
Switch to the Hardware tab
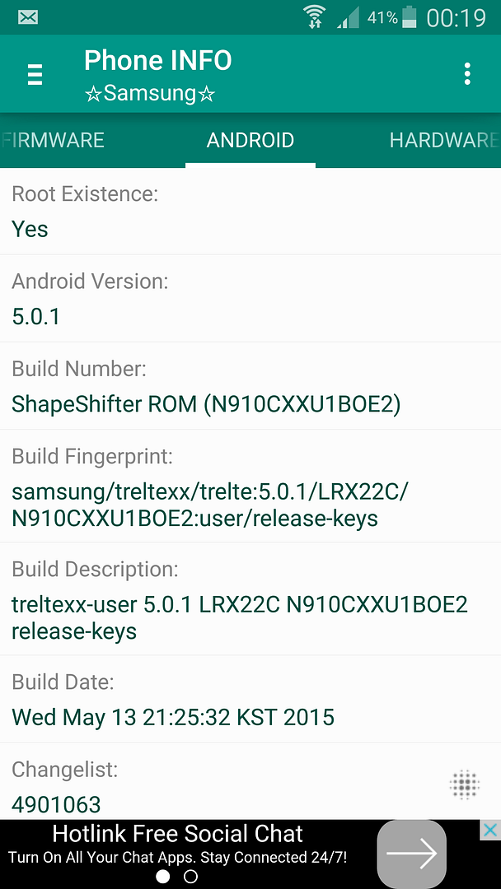coord(443,140)
